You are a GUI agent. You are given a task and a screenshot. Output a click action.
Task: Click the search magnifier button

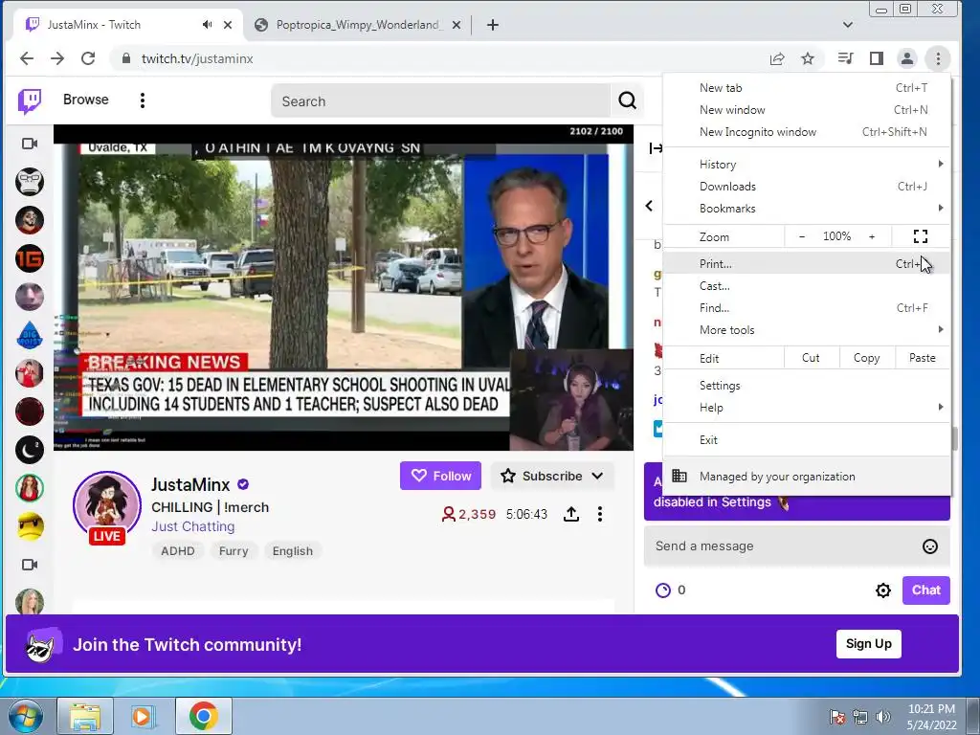[627, 100]
